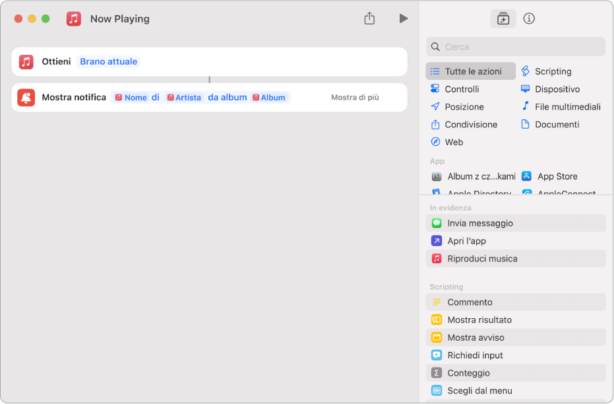Choose the Posizione category
This screenshot has height=404, width=614.
pyautogui.click(x=464, y=107)
